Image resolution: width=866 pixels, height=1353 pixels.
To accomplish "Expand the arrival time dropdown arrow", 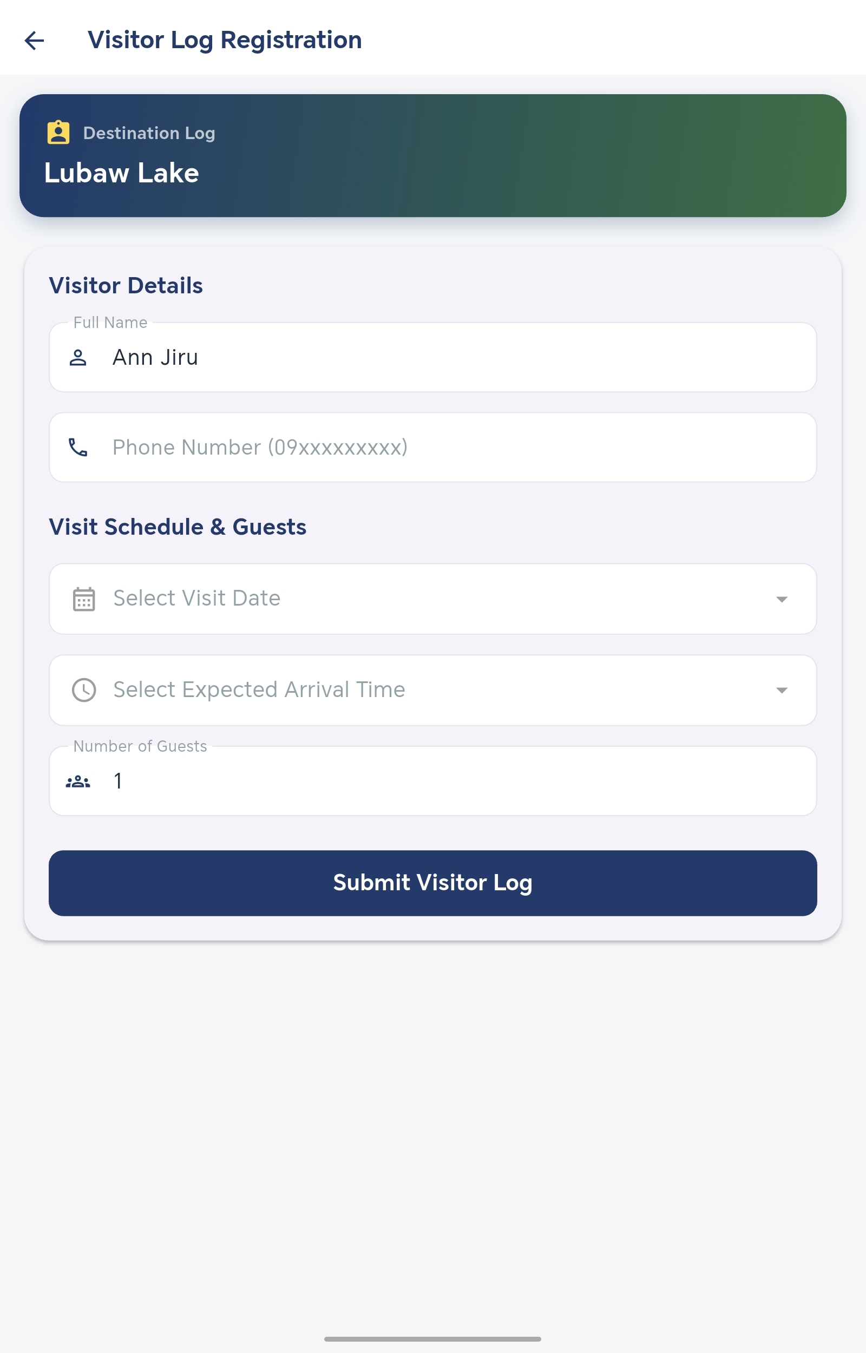I will tap(782, 691).
